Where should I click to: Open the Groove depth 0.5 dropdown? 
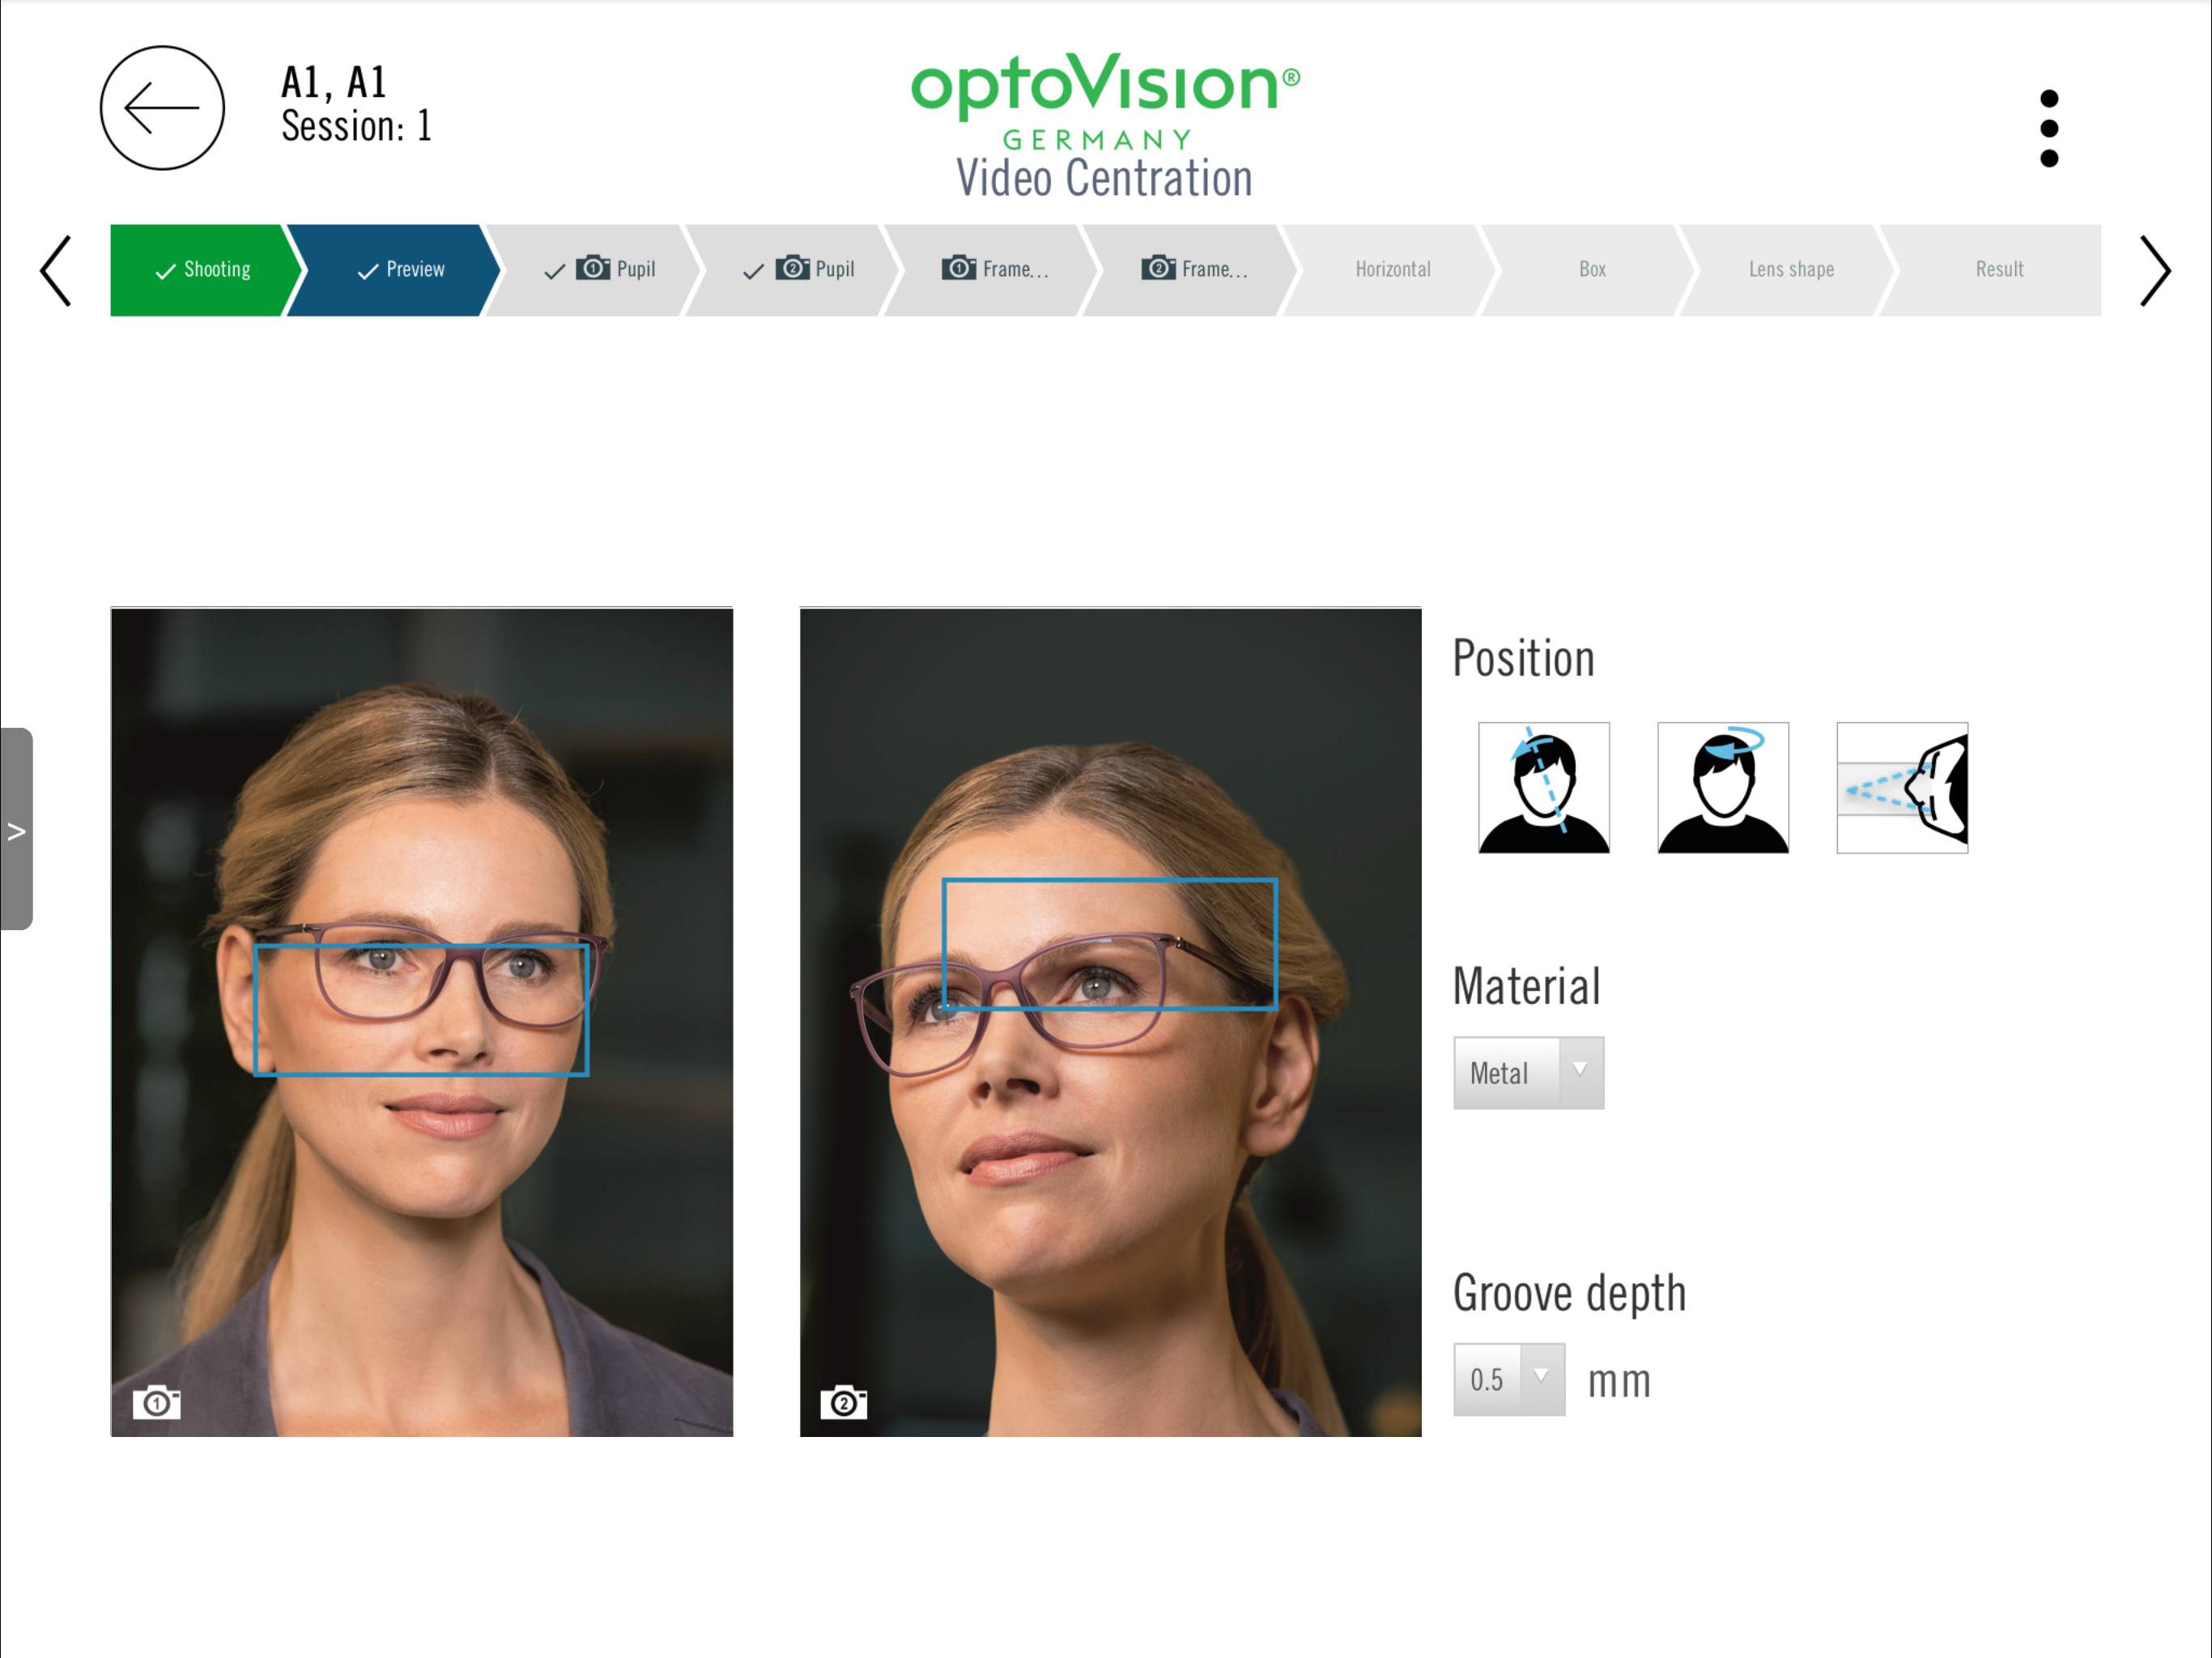tap(1509, 1379)
